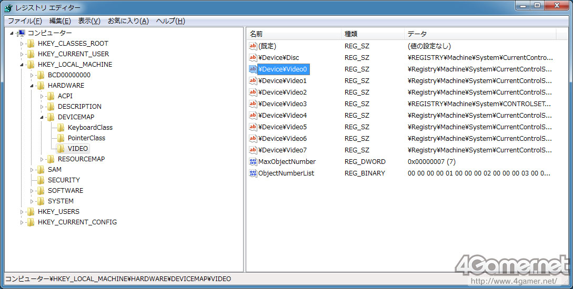This screenshot has height=289, width=573.
Task: Click the string icon of ¥Device¥Video3
Action: pyautogui.click(x=253, y=104)
